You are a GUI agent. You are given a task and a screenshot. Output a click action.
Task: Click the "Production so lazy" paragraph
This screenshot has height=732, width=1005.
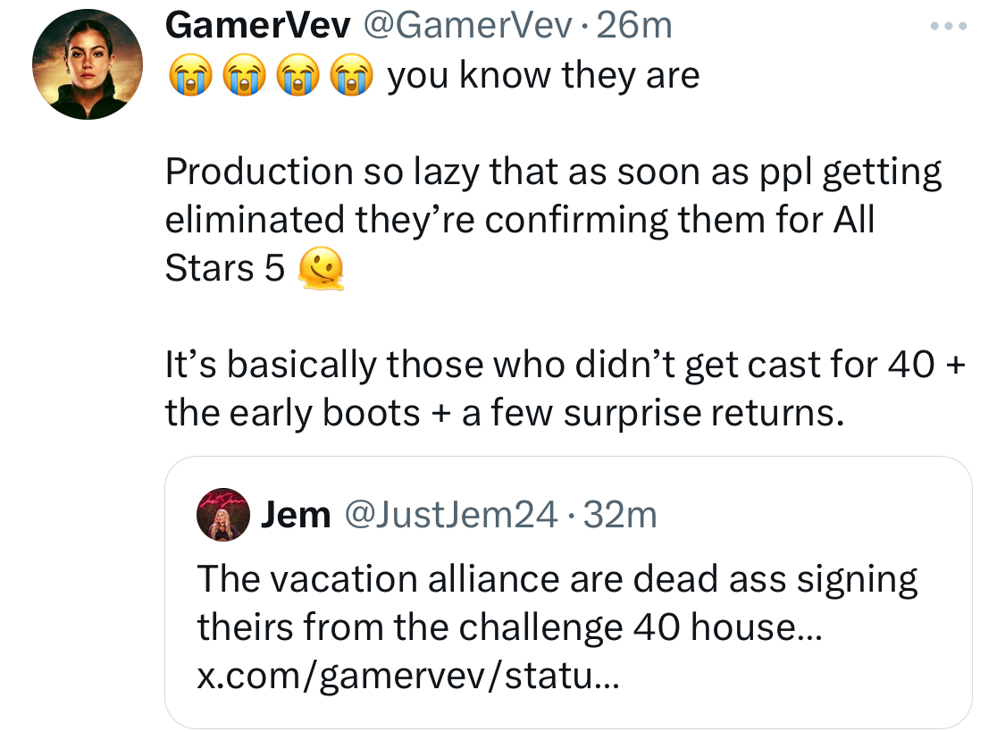click(553, 220)
